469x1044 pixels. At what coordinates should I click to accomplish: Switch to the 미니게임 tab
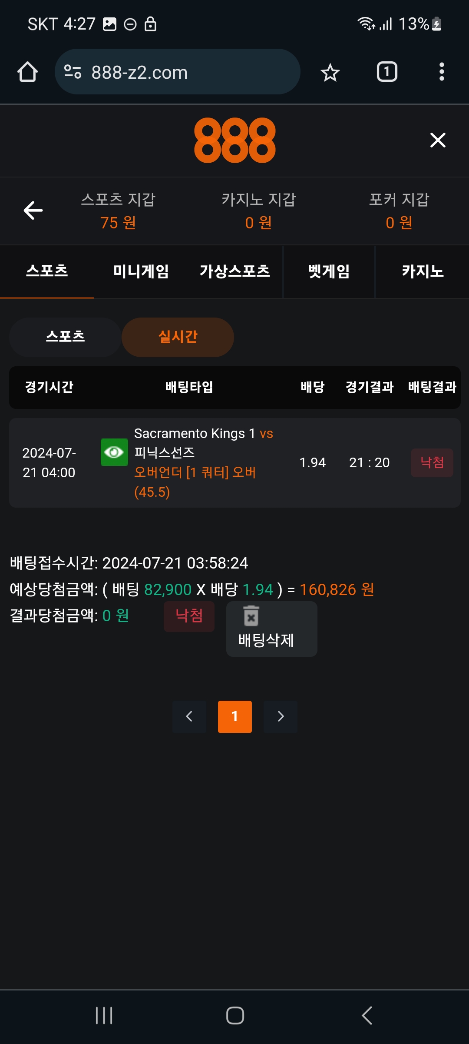tap(141, 271)
